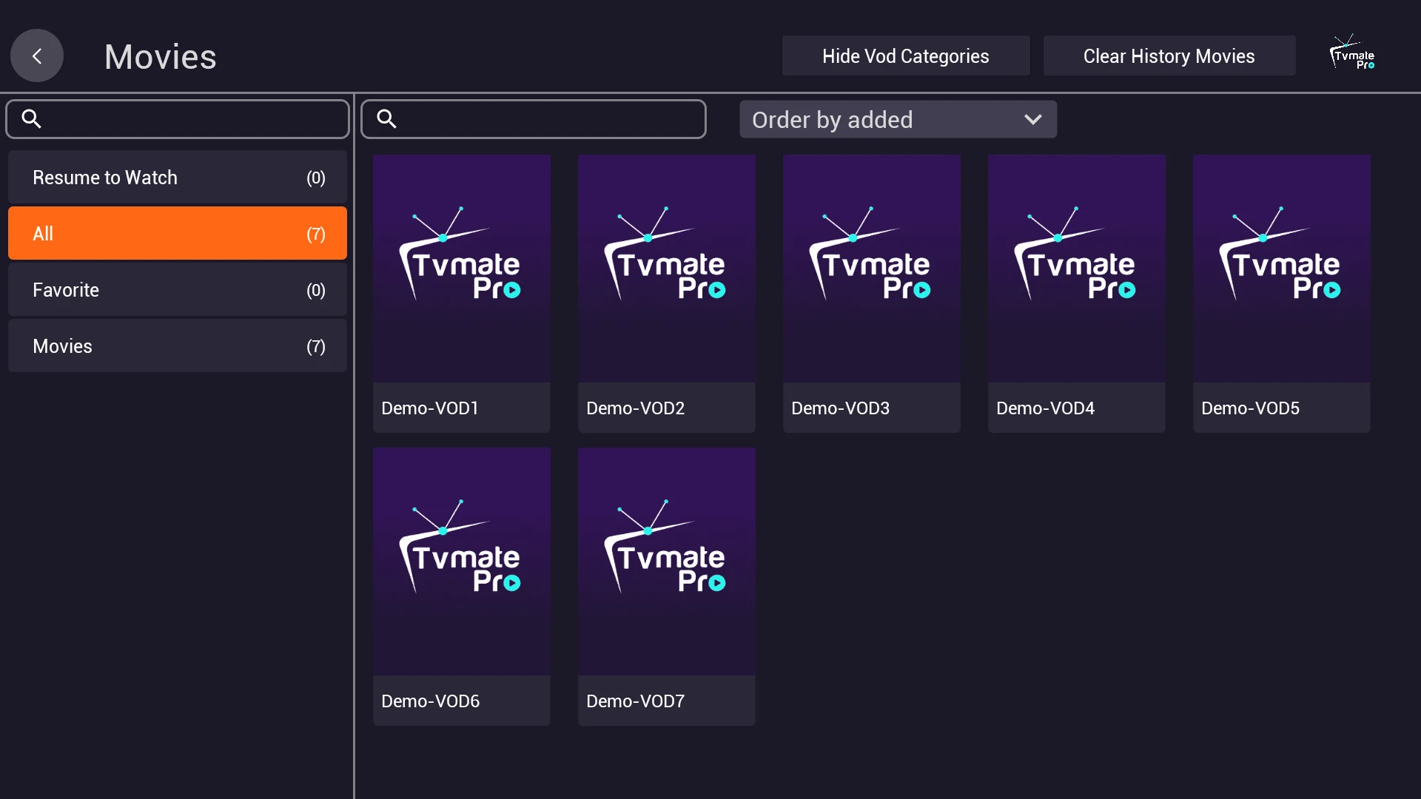Open Demo-VOD3 poster
The height and width of the screenshot is (799, 1421).
(x=872, y=293)
